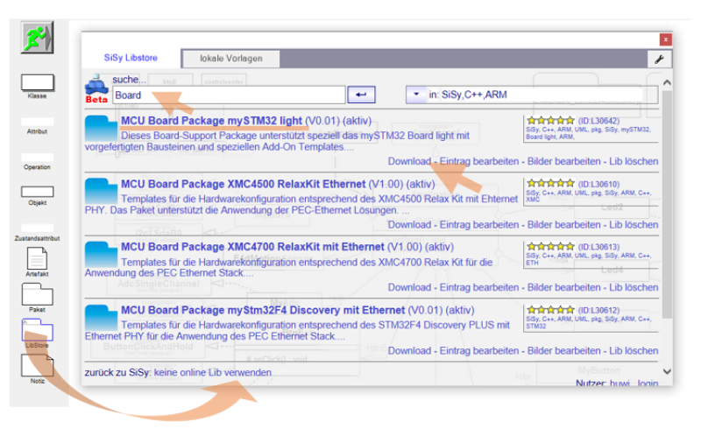
Task: Click the star rating of mySTM32 light package
Action: tap(550, 121)
